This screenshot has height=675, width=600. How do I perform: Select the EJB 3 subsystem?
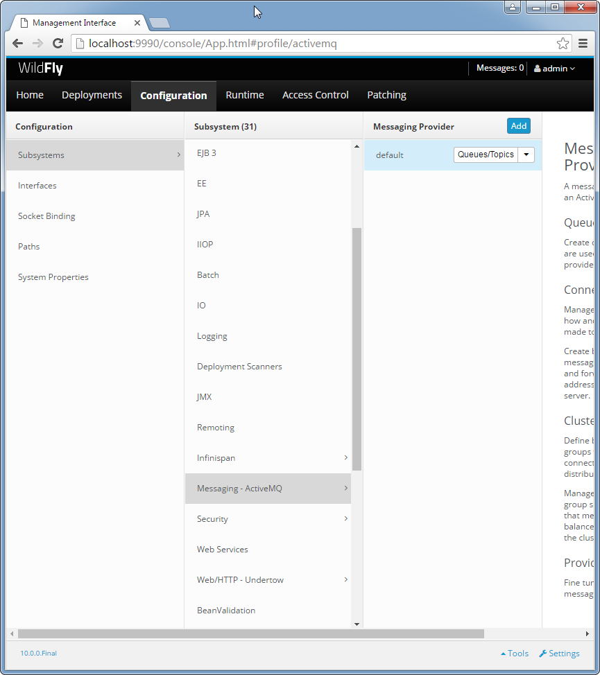coord(268,153)
